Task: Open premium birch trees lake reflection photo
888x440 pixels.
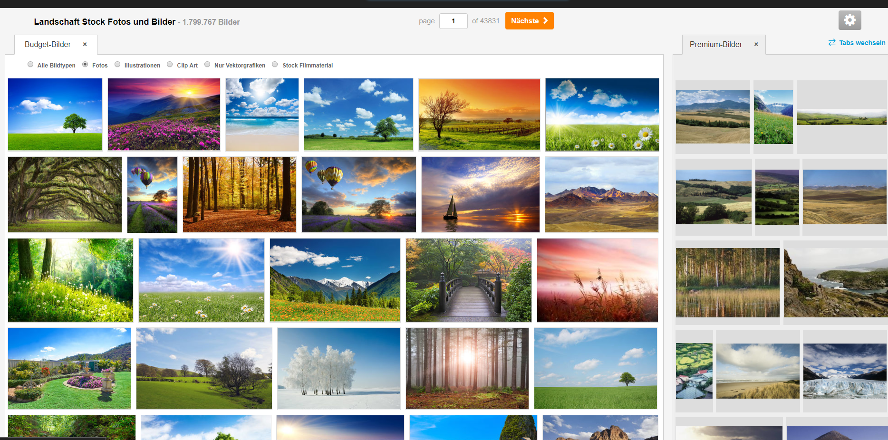Action: (x=728, y=282)
